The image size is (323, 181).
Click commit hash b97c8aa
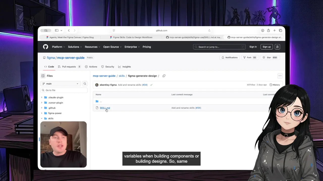point(251,85)
